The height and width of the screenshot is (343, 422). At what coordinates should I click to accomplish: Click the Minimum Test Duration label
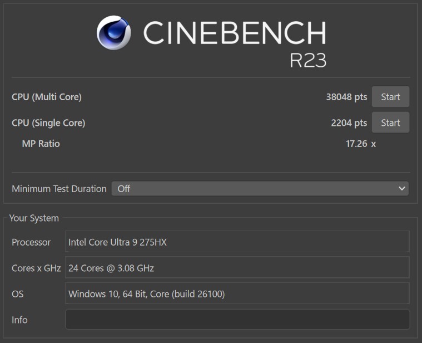(59, 189)
